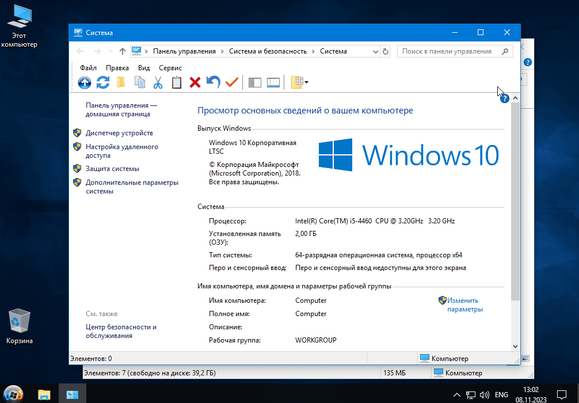
Task: Open the Файл menu
Action: click(88, 68)
